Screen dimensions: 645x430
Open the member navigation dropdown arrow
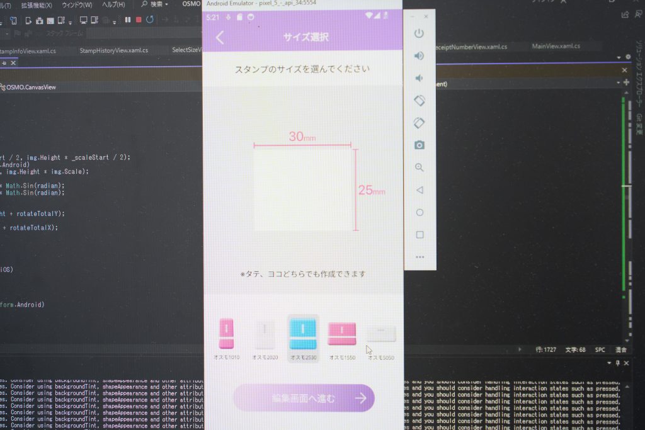619,82
